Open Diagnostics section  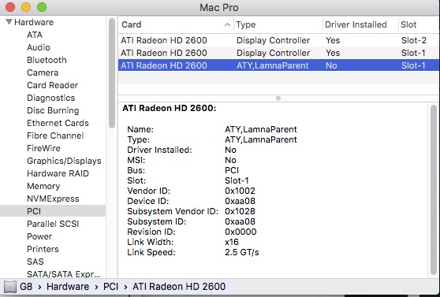pos(51,98)
